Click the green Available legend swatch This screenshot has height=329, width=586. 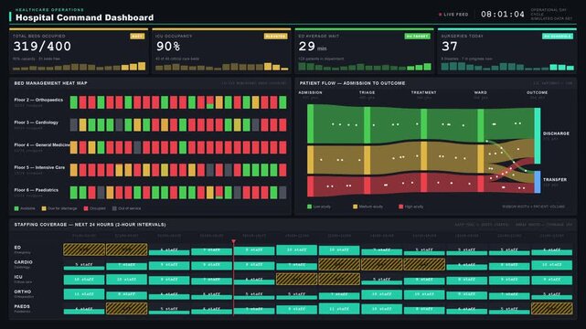click(x=16, y=208)
